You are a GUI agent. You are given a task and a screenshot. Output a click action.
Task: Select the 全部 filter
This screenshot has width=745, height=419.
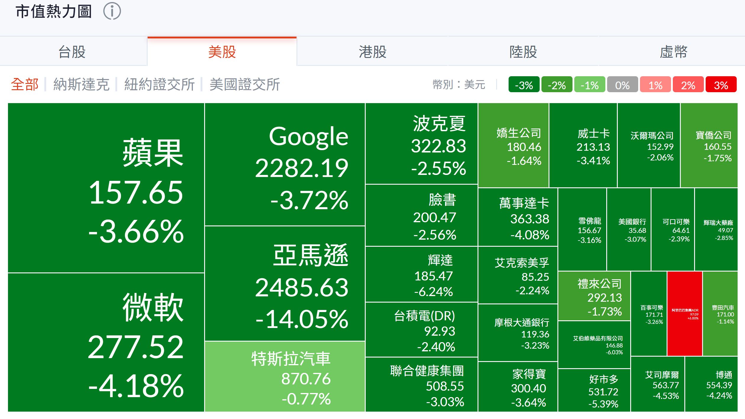(25, 85)
